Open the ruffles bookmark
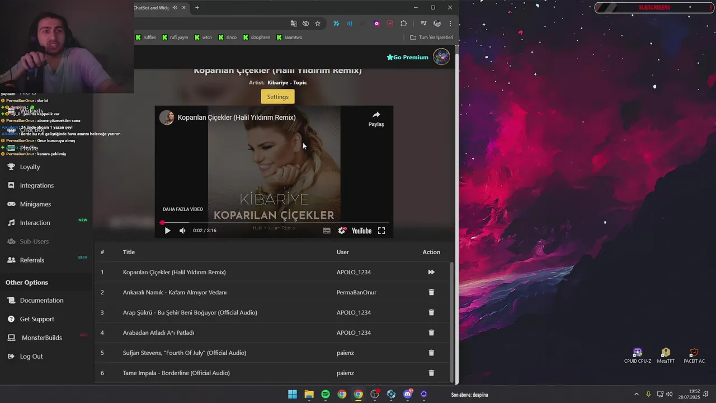716x403 pixels. [145, 38]
